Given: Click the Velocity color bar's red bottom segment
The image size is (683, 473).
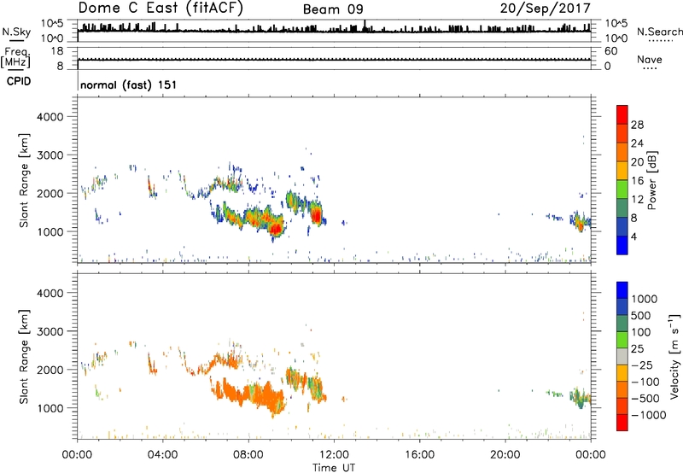Looking at the screenshot, I should [622, 423].
